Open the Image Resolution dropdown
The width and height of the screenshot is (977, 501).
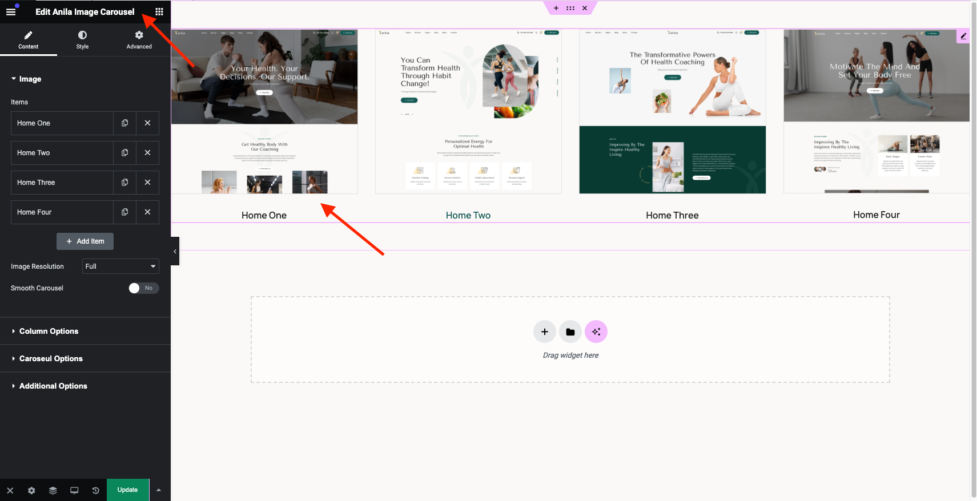pyautogui.click(x=120, y=266)
